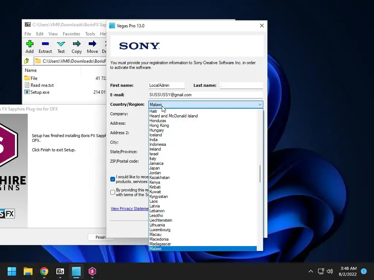The image size is (374, 280).
Task: Show hidden tray icons chevron
Action: tap(311, 271)
